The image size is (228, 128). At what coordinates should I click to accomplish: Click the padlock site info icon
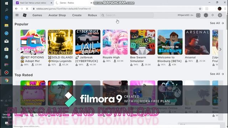click(x=33, y=9)
